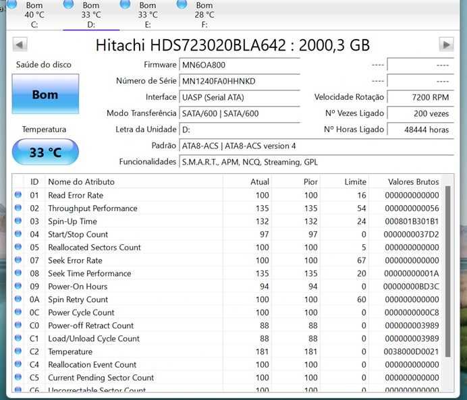Image resolution: width=467 pixels, height=400 pixels.
Task: Click the Nome do Atributo column header
Action: 134,182
